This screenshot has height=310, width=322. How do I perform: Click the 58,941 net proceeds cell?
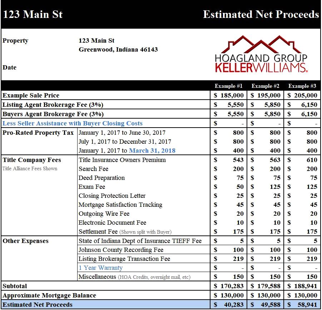pyautogui.click(x=302, y=305)
